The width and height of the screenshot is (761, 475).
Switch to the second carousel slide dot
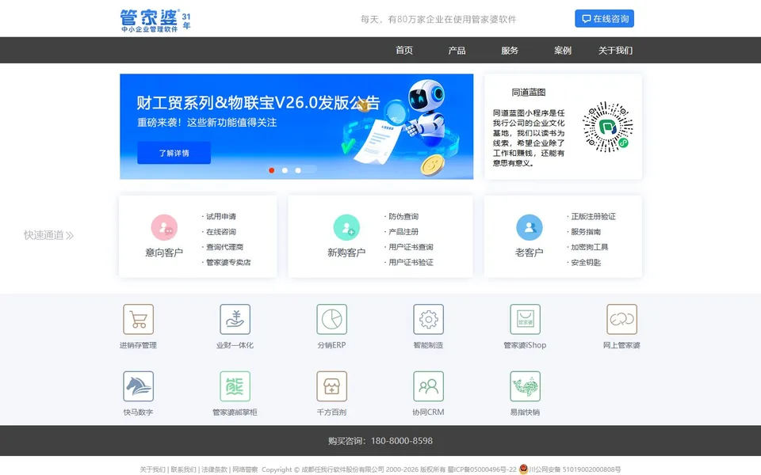pyautogui.click(x=285, y=170)
